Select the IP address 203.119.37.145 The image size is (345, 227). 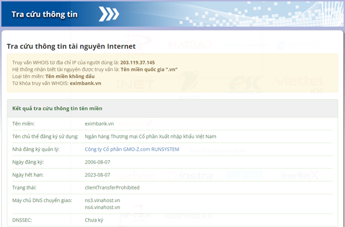point(138,62)
